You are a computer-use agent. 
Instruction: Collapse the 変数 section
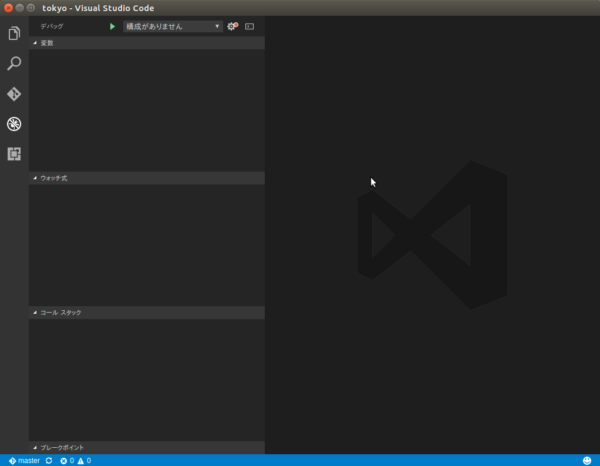(x=147, y=43)
